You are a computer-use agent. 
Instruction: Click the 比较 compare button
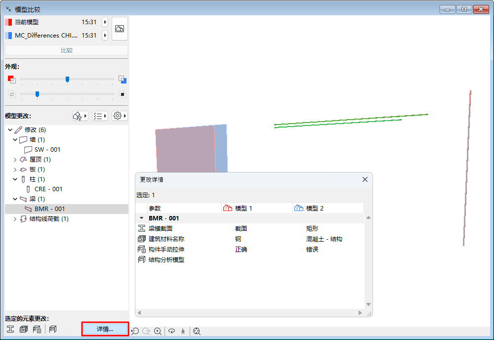[67, 50]
